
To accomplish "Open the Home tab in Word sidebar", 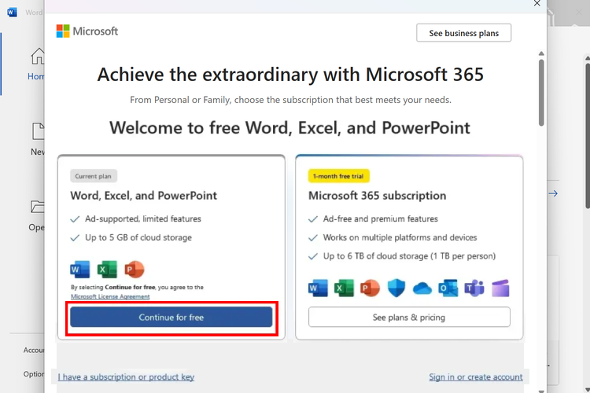I will tap(37, 64).
